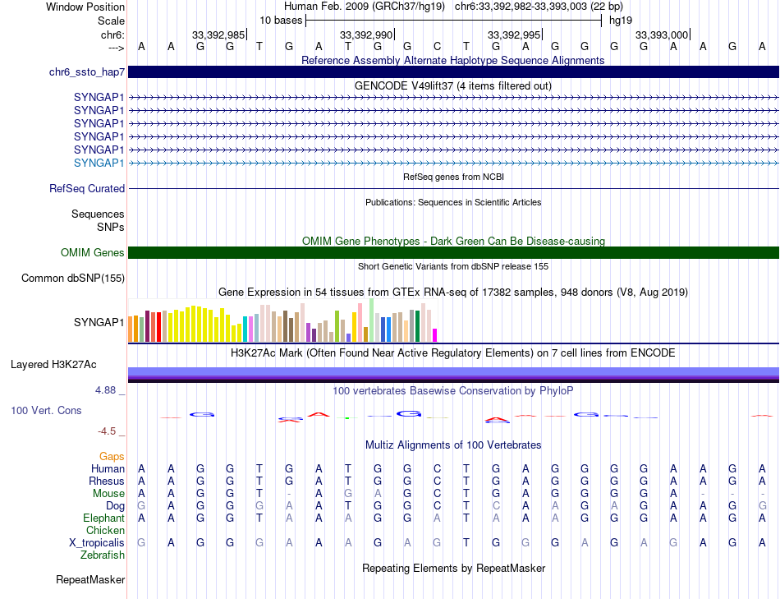Viewport: 780px width, 599px height.
Task: Click the purple H3K27Ac signal band
Action: [x=453, y=373]
